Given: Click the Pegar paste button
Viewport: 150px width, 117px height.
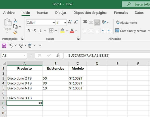Looking at the screenshot, I should tap(7, 25).
